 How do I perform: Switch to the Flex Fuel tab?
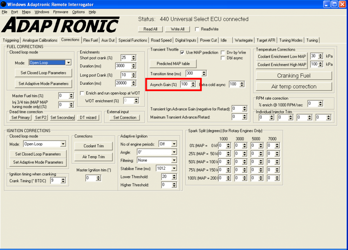pos(90,40)
